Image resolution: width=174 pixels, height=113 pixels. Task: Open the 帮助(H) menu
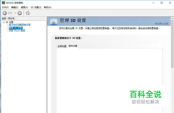pyautogui.click(x=48, y=7)
